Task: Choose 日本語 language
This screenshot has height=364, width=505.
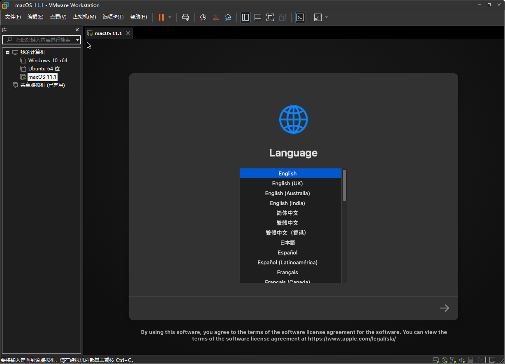Action: pyautogui.click(x=290, y=243)
